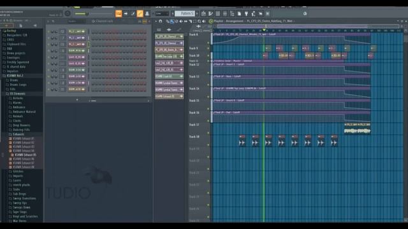This screenshot has width=408, height=229.
Task: Mute the first channel in channel rack
Action: 48,31
